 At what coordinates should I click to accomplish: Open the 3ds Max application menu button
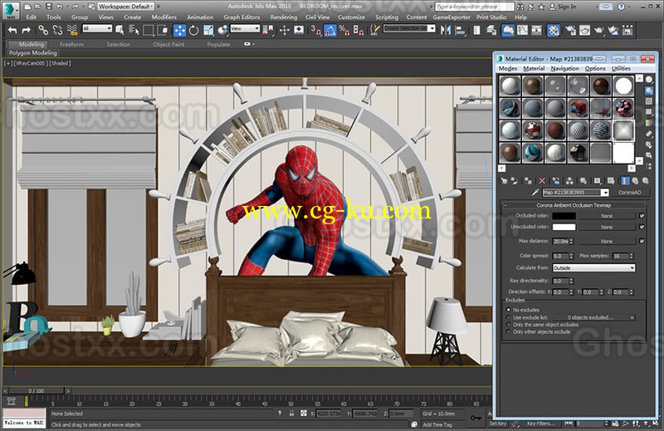click(x=10, y=9)
